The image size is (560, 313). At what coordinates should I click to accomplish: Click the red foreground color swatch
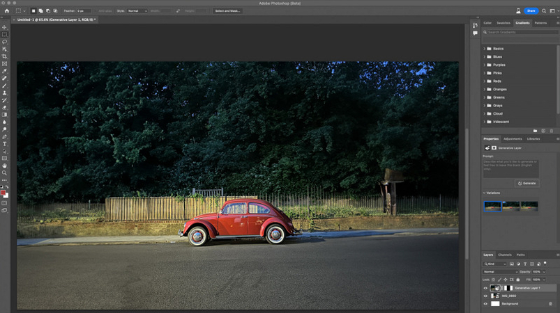3,193
